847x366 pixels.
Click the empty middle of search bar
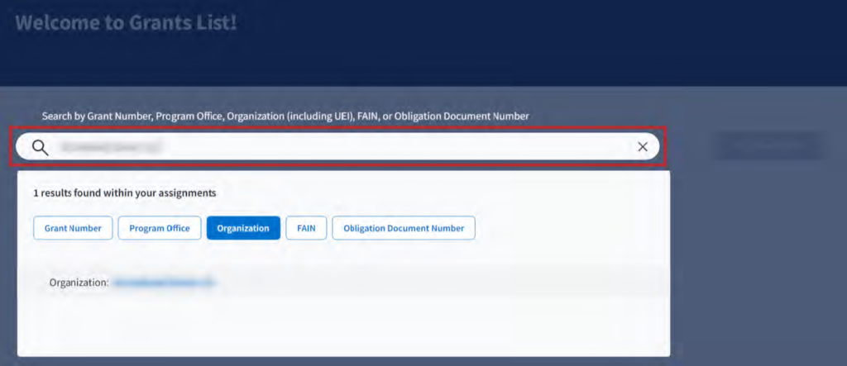click(x=397, y=147)
